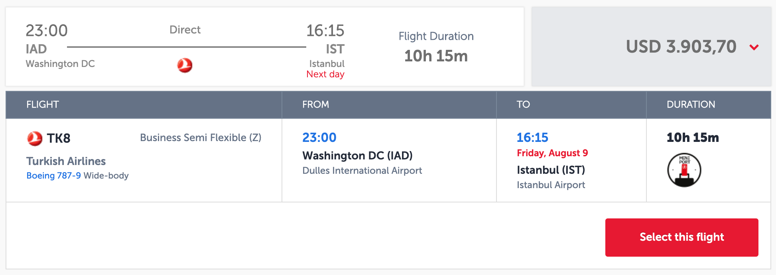Click the Business Semi Flexible (Z) fare class
Image resolution: width=776 pixels, height=275 pixels.
[x=201, y=137]
